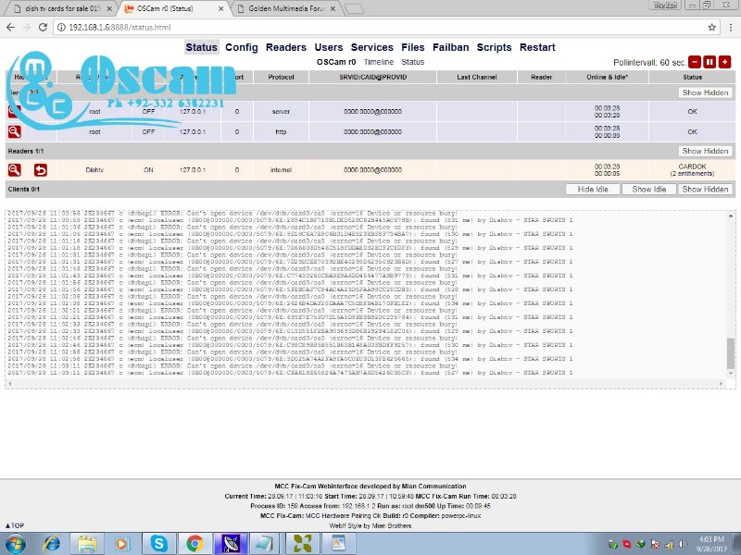
Task: Click the Protocol column header
Action: 281,77
